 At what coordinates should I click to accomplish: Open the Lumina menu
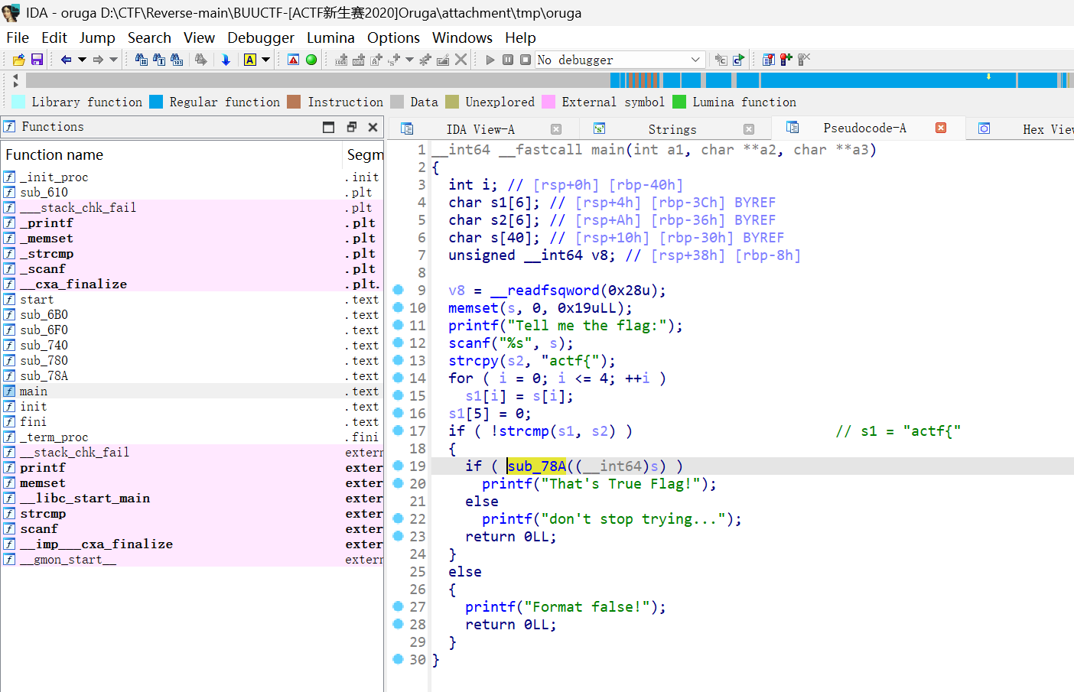(330, 37)
